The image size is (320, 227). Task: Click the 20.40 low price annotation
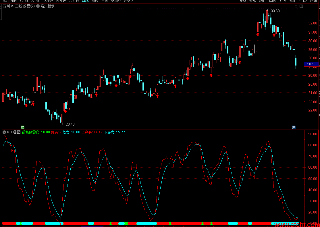point(70,124)
